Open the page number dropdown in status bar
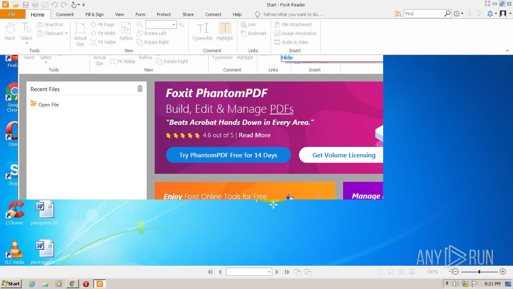The width and height of the screenshot is (513, 289). 269,272
